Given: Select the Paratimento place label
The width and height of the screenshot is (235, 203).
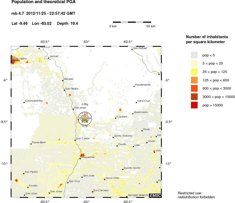Looking at the screenshot, I should pos(143,85).
